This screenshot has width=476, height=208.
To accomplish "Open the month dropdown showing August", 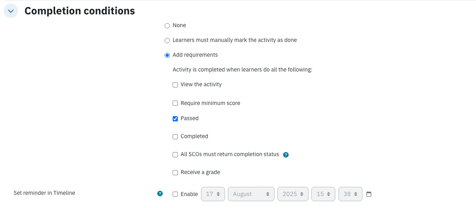I will coord(251,194).
